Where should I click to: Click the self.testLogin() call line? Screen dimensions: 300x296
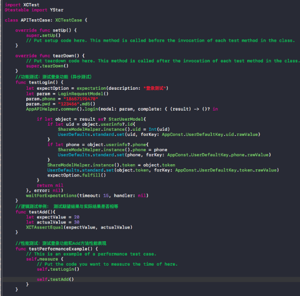tap(58, 269)
